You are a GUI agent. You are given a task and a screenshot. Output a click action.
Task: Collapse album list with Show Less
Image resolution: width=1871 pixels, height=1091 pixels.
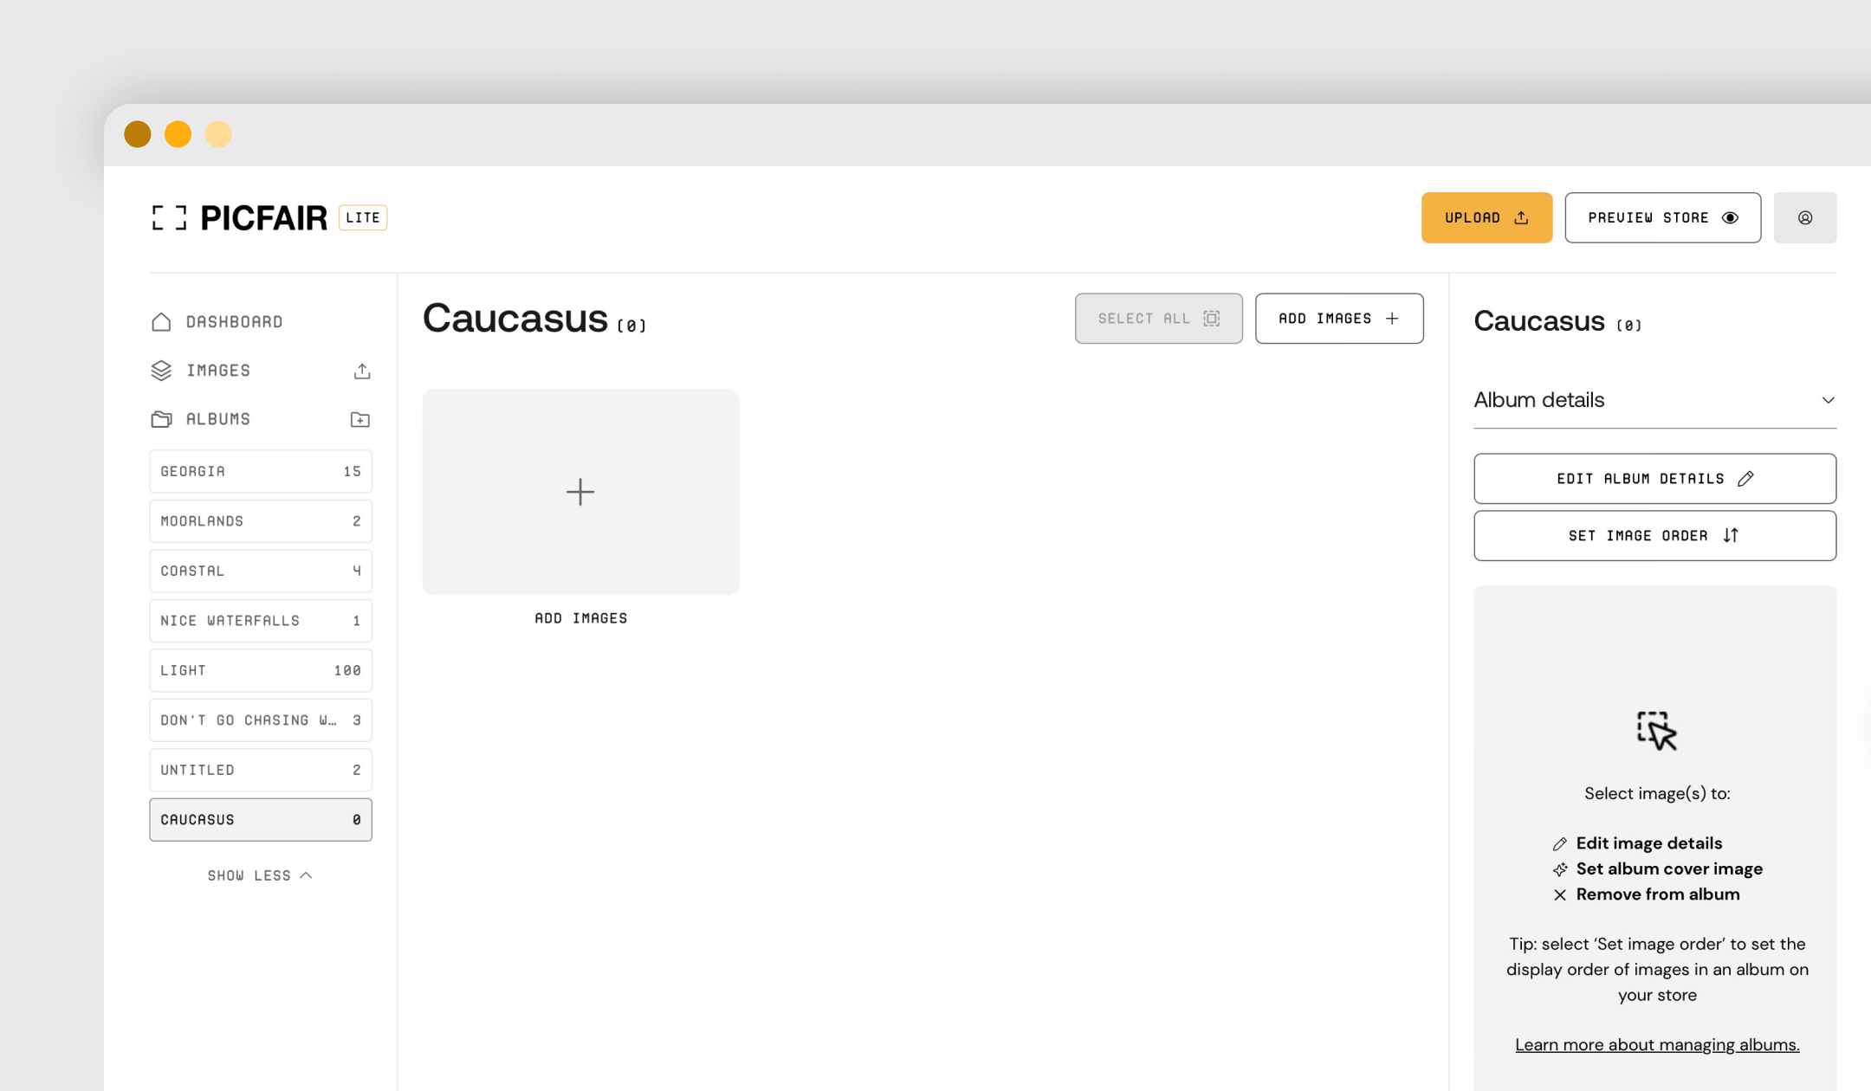pyautogui.click(x=260, y=875)
